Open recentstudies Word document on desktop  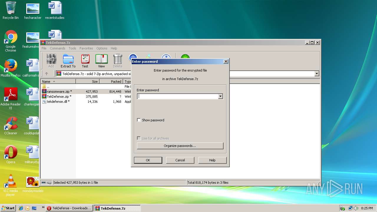(55, 10)
